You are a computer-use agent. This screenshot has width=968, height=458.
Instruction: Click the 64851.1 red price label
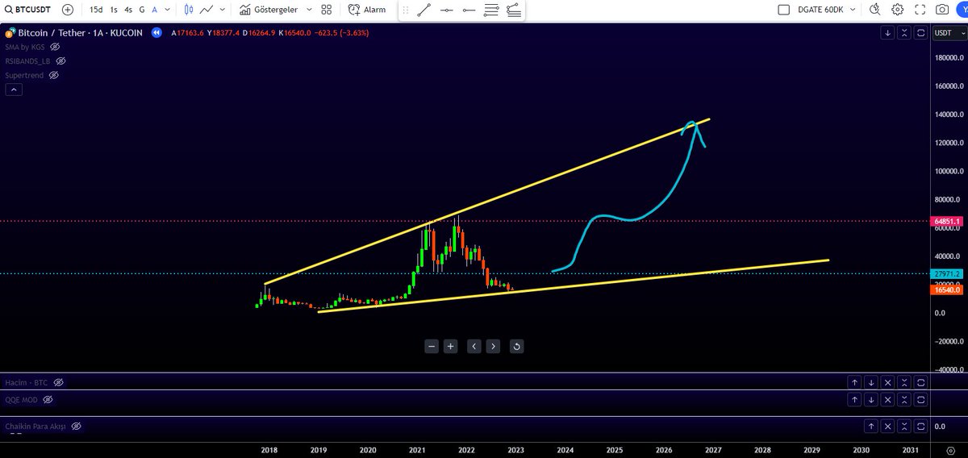[946, 220]
